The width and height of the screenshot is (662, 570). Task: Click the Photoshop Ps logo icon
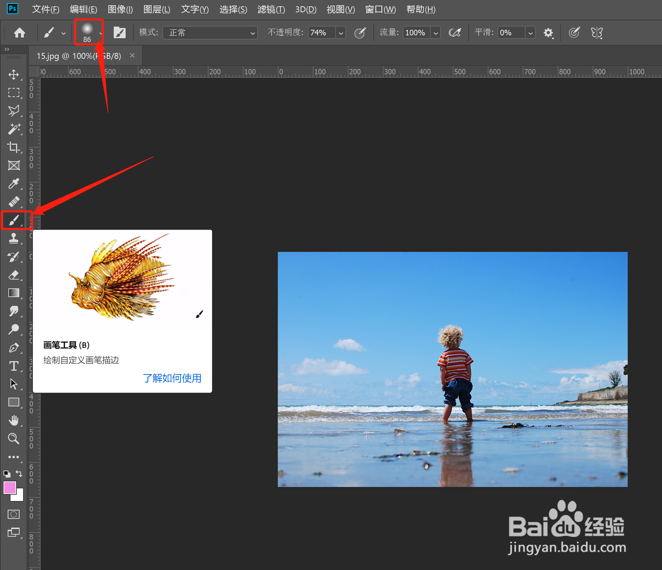[13, 8]
